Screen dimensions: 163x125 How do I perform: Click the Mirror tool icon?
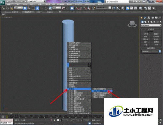pos(114,8)
